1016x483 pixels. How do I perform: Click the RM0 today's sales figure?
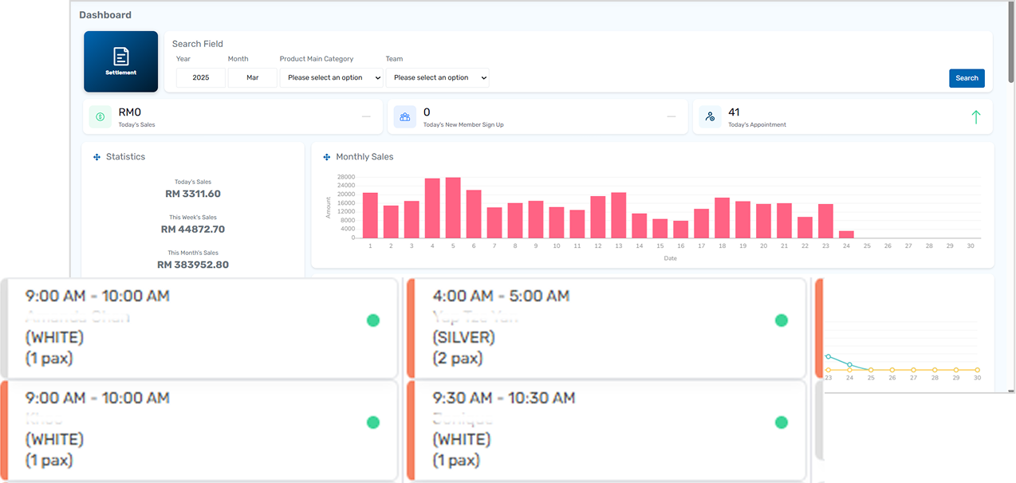[x=129, y=112]
